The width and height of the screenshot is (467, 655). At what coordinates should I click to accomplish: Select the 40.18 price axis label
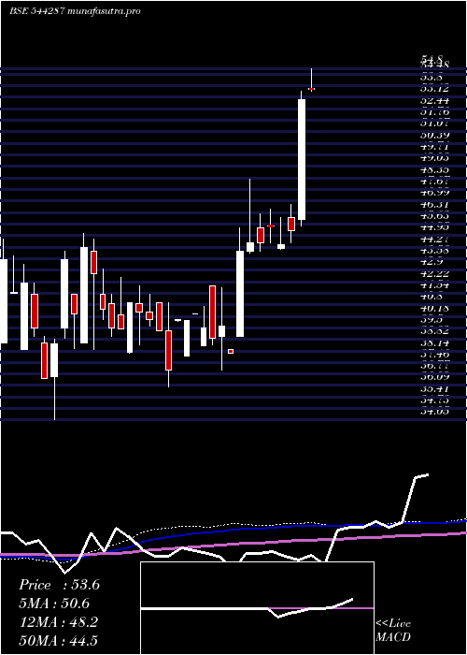434,308
